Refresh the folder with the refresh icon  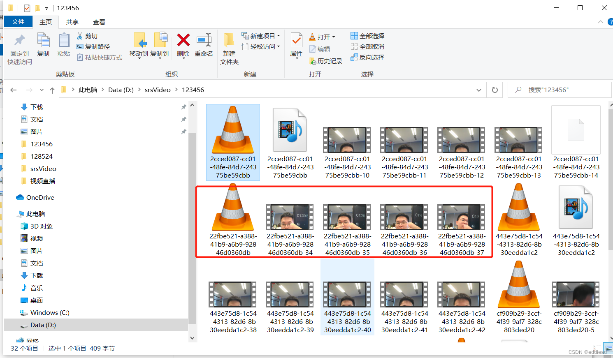[495, 90]
